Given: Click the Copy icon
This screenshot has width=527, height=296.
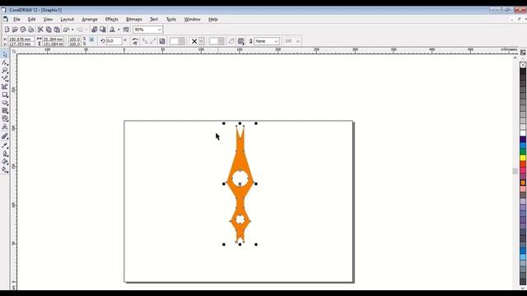Looking at the screenshot, I should [x=49, y=30].
